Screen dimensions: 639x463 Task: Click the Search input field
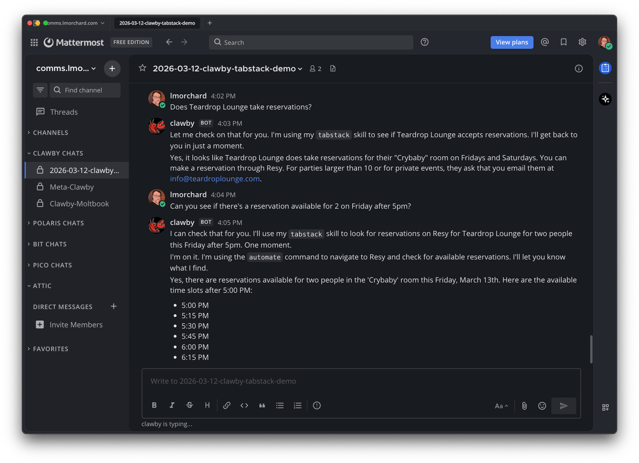point(315,42)
